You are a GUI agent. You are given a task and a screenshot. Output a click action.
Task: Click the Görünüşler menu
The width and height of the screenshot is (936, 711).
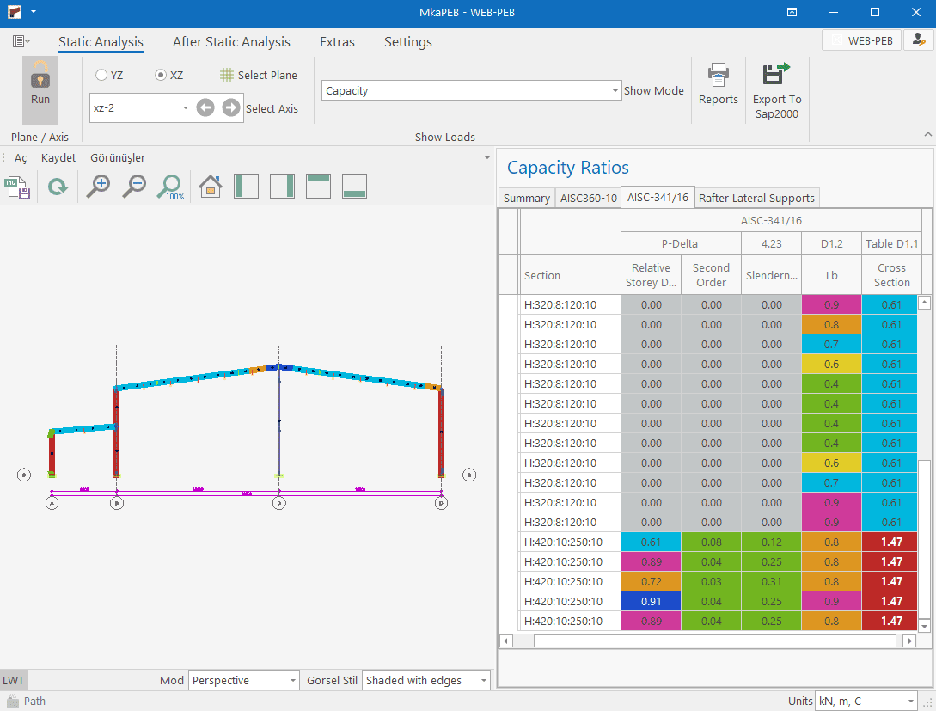click(118, 158)
